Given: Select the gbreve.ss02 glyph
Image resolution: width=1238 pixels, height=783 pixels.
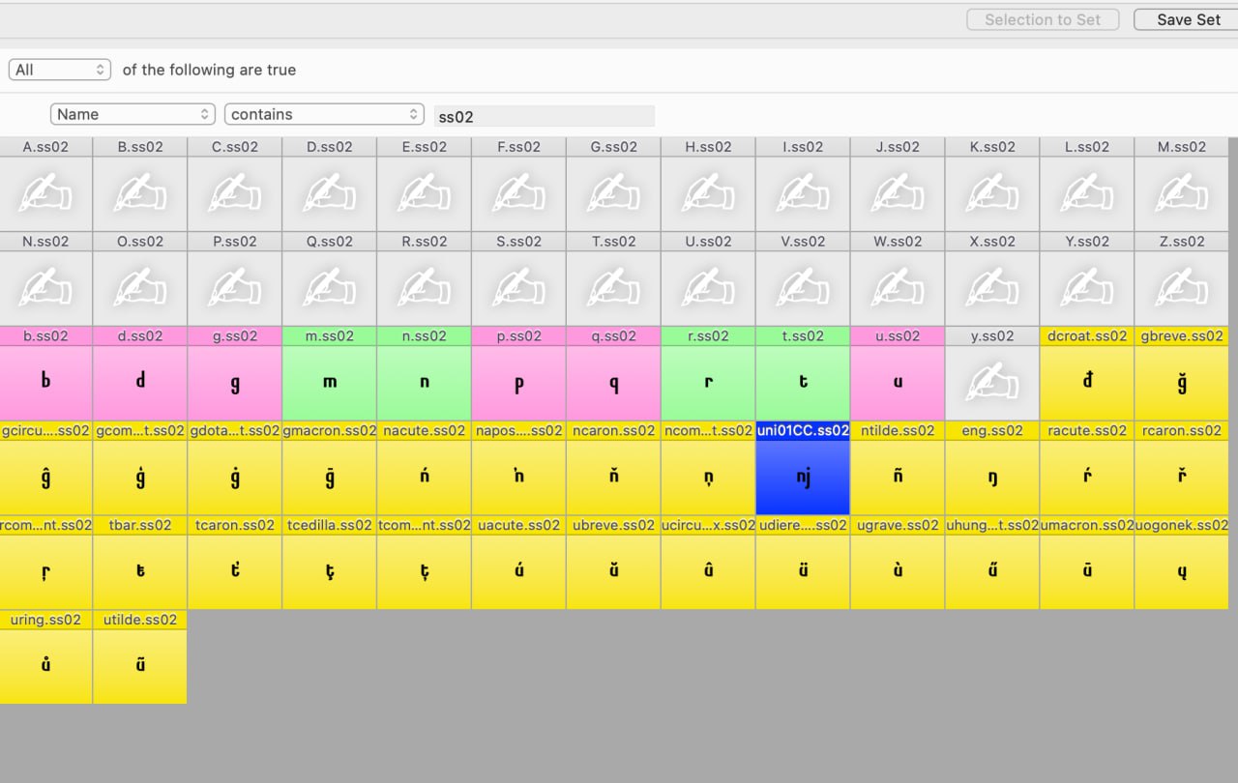Looking at the screenshot, I should 1182,383.
